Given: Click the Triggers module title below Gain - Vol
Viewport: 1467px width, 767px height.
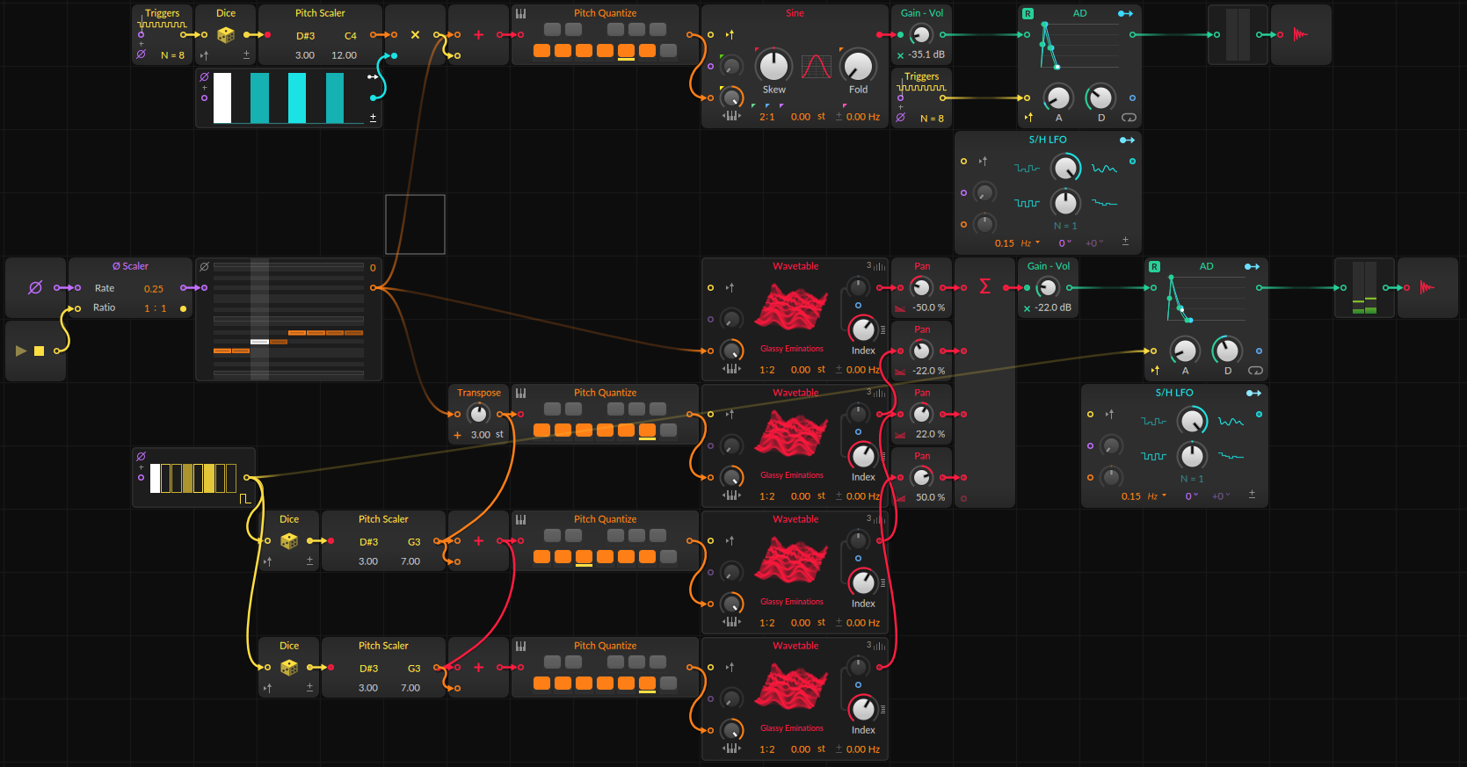Looking at the screenshot, I should [x=921, y=76].
